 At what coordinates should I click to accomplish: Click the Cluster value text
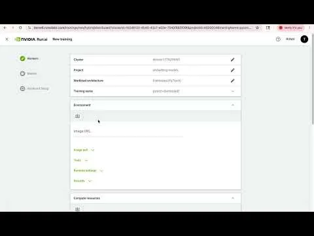(x=166, y=60)
